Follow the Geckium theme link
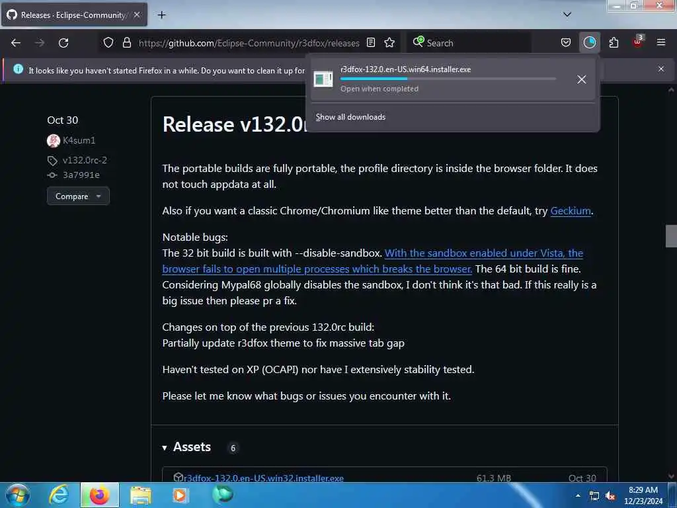This screenshot has width=677, height=508. pyautogui.click(x=571, y=211)
